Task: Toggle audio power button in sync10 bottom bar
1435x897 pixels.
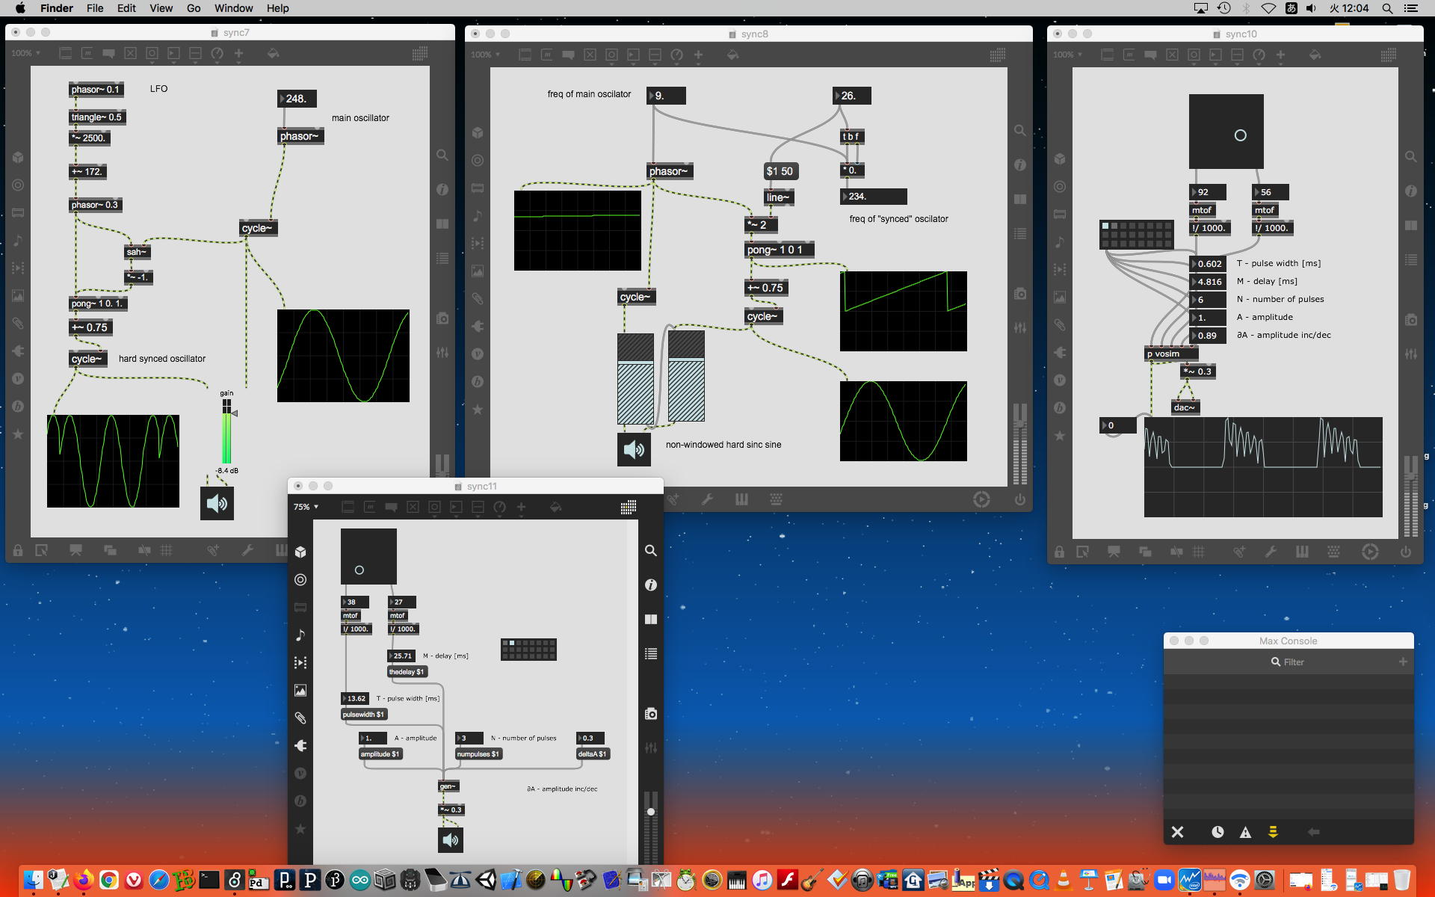Action: click(x=1405, y=552)
